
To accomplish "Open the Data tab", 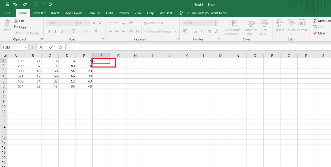I will pos(109,13).
